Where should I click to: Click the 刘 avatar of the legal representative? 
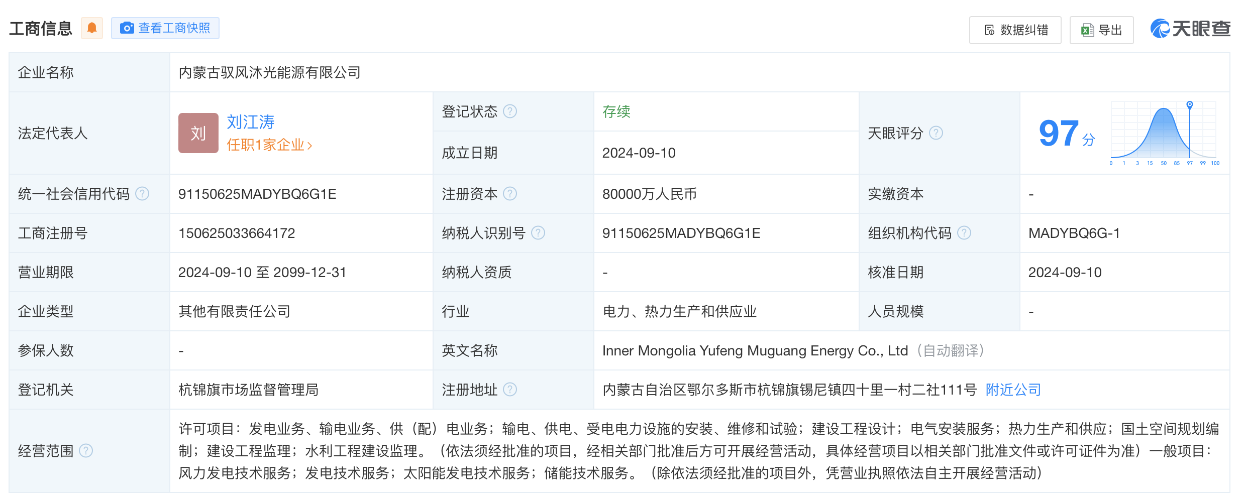[x=198, y=133]
